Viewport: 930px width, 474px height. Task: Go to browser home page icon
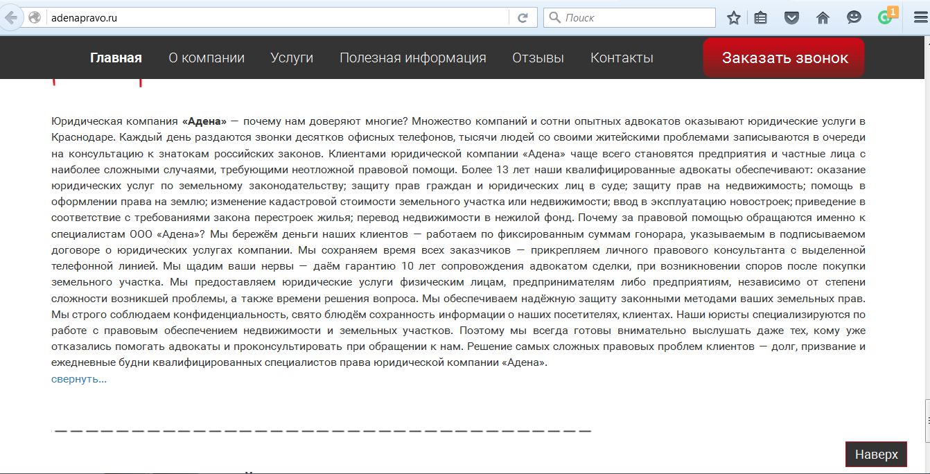823,18
